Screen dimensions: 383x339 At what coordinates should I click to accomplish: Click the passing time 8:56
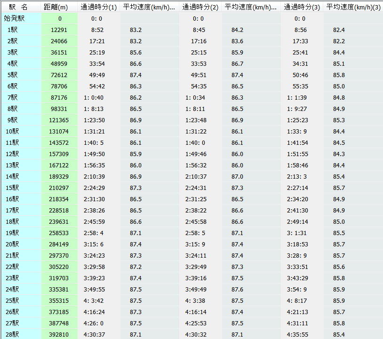click(x=301, y=30)
